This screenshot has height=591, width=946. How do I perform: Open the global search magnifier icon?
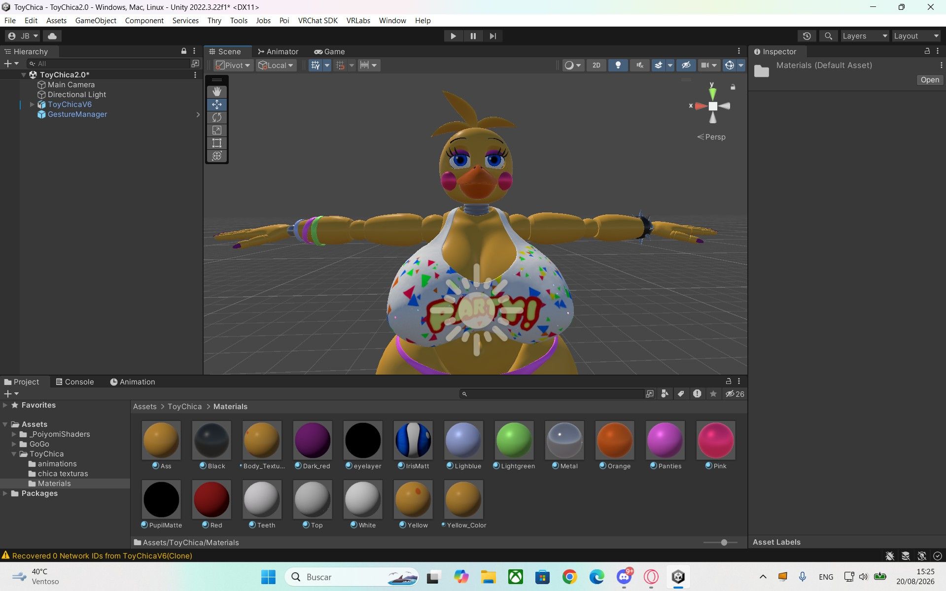pyautogui.click(x=829, y=36)
